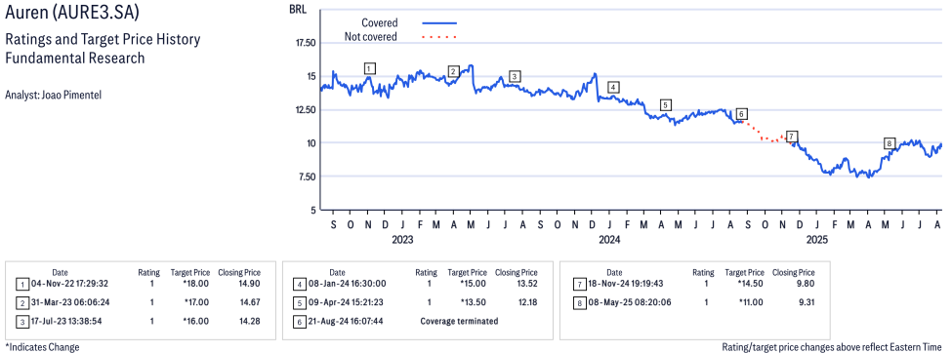
Task: Click the red dotted Not covered legend line
Action: click(x=439, y=37)
